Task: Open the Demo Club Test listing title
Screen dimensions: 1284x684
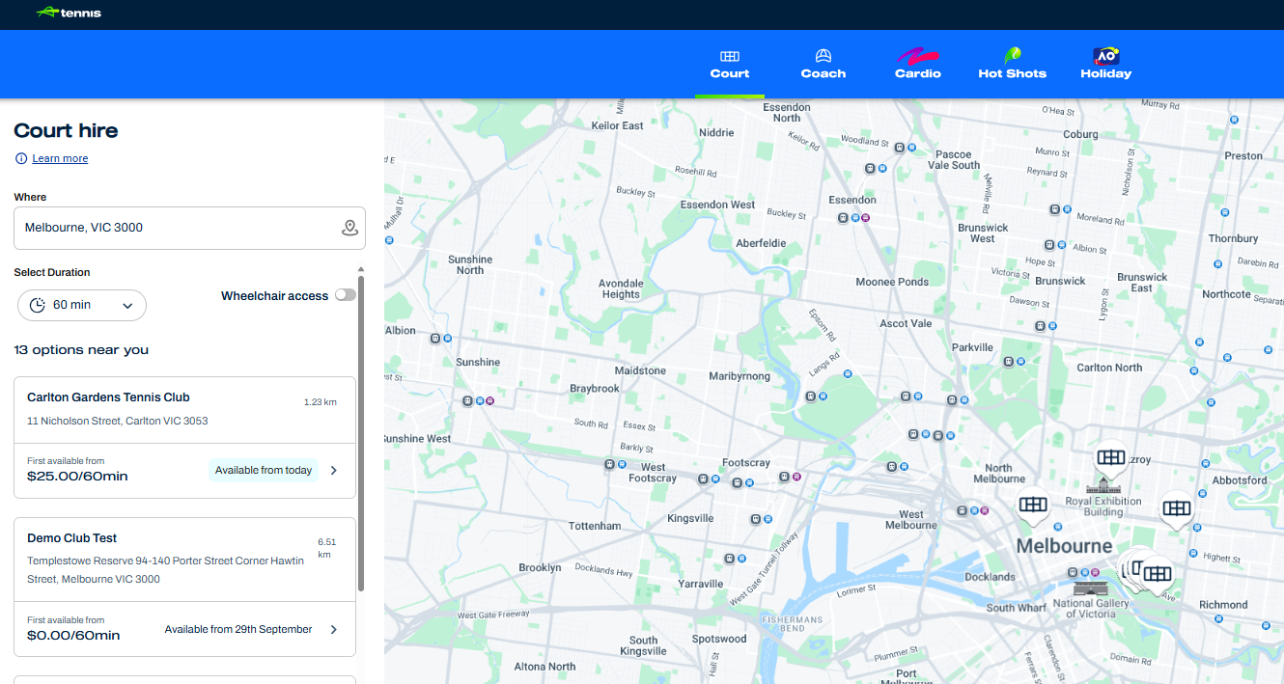Action: coord(71,538)
